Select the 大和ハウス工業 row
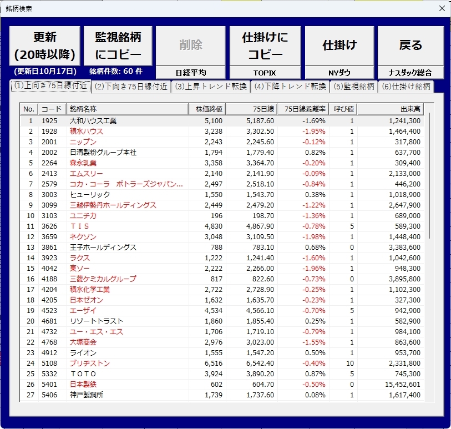 tap(222, 121)
